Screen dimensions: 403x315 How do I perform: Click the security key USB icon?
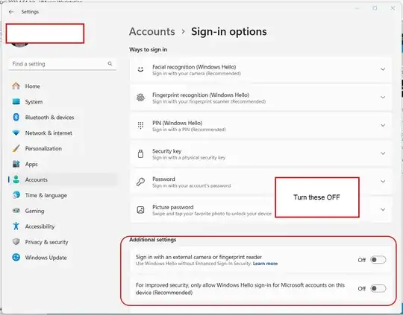tap(140, 153)
